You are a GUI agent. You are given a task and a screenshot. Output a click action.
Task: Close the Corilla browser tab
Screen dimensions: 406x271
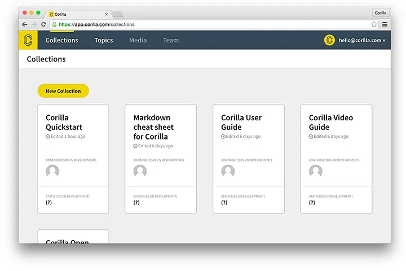(x=107, y=15)
